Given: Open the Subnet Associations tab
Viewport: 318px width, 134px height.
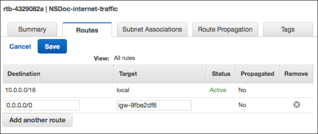Looking at the screenshot, I should pyautogui.click(x=152, y=29).
